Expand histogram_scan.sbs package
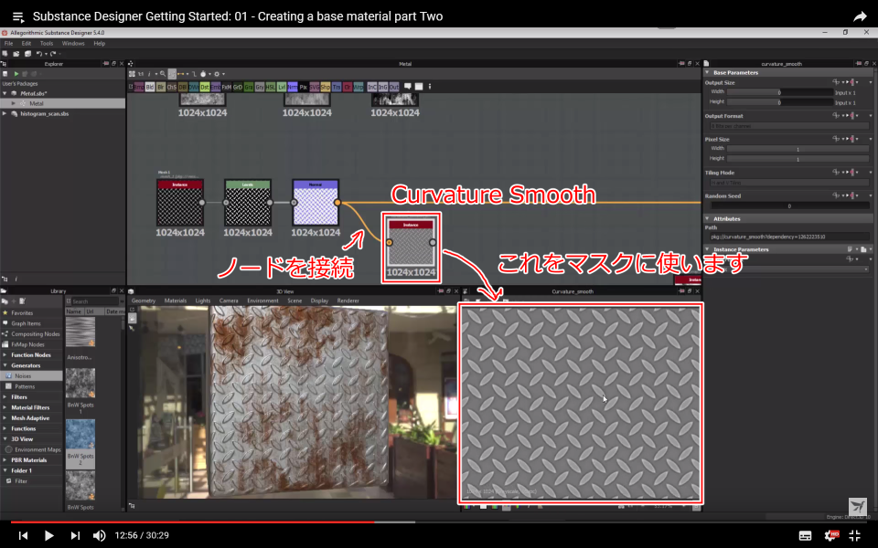878x548 pixels. [x=5, y=113]
